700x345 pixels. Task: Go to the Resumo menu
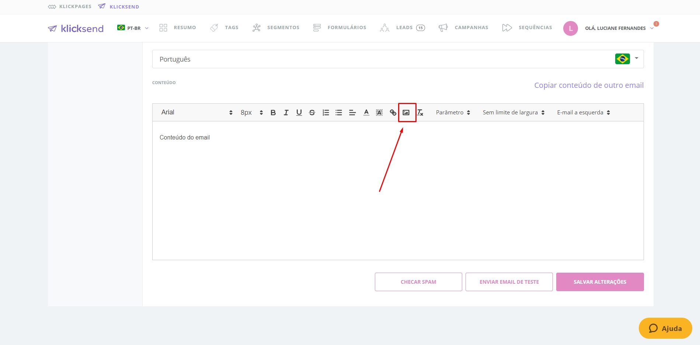click(x=178, y=28)
